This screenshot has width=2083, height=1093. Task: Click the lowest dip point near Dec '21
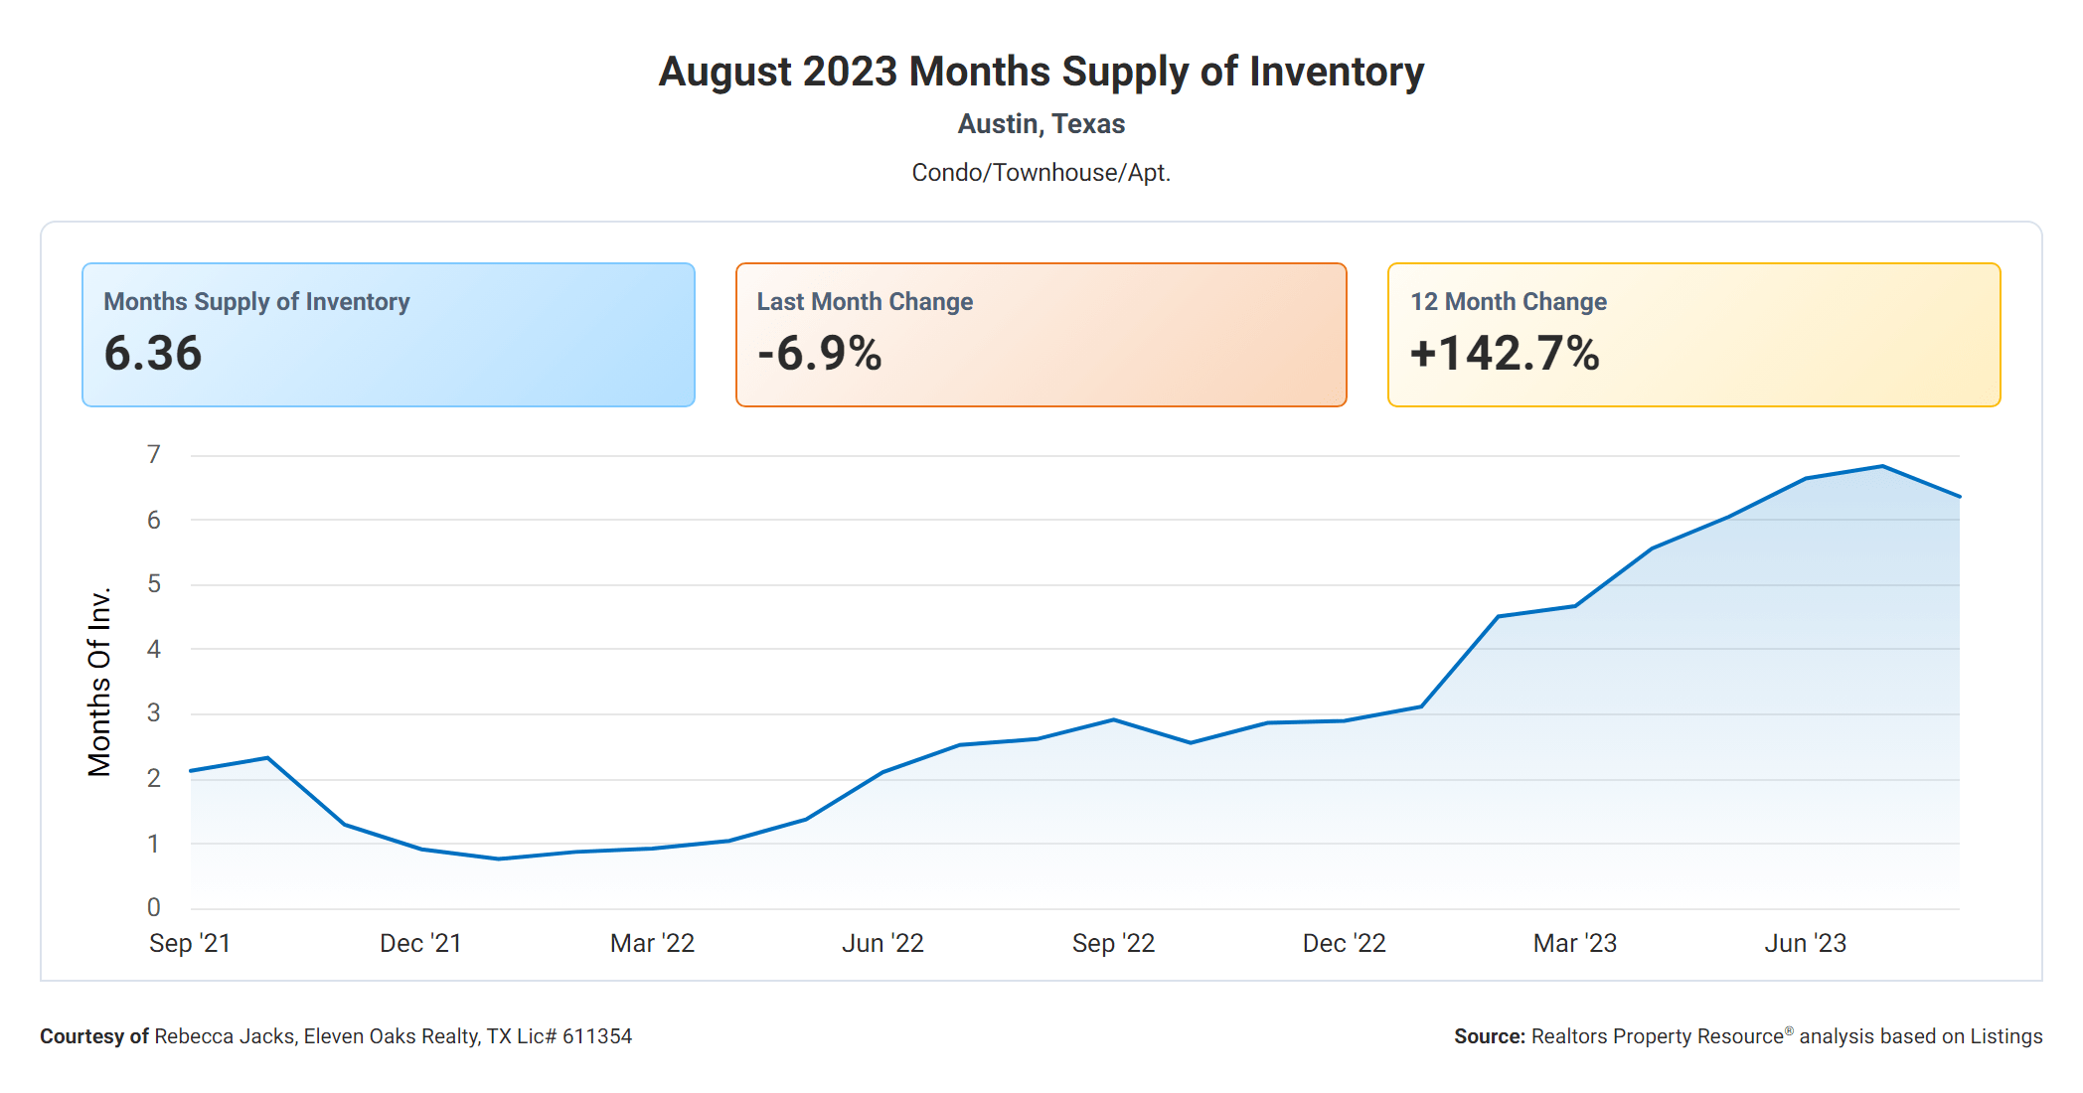(x=497, y=858)
